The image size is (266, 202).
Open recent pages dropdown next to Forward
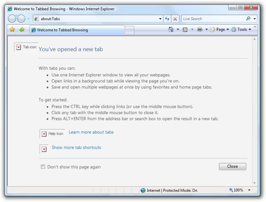click(x=28, y=19)
